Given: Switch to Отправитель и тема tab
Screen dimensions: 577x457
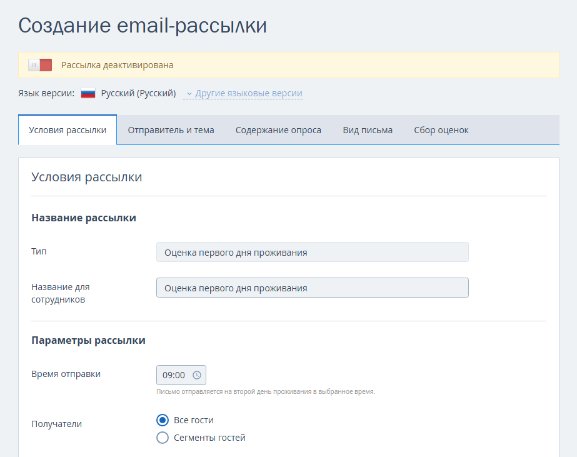Looking at the screenshot, I should coord(171,130).
